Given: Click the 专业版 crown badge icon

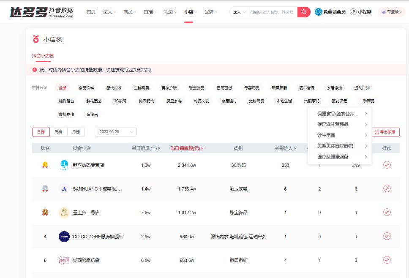Looking at the screenshot, I should tap(383, 12).
